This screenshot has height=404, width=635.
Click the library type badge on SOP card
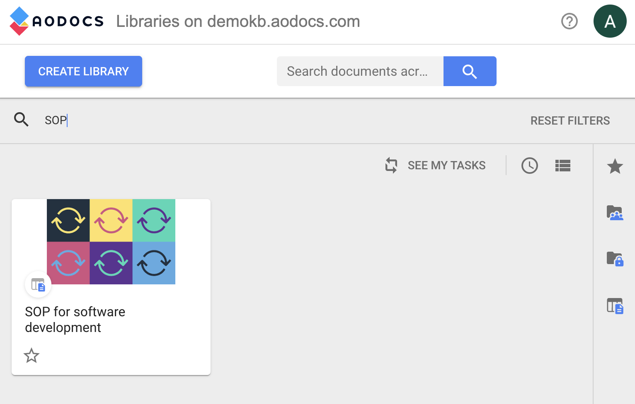click(38, 284)
